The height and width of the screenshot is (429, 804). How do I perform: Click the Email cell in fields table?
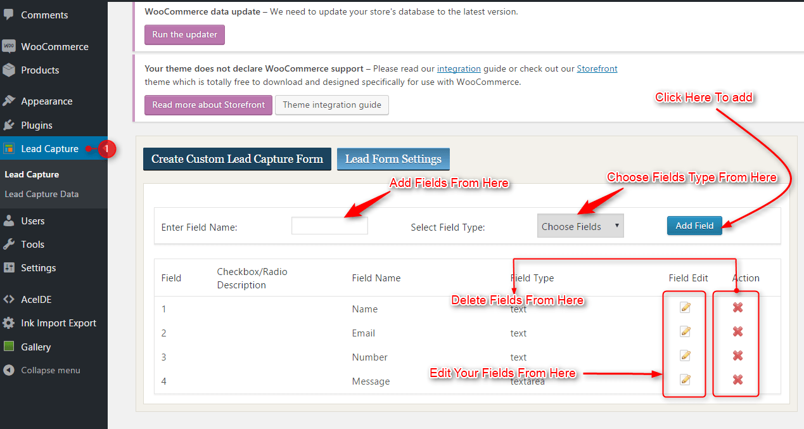point(364,333)
